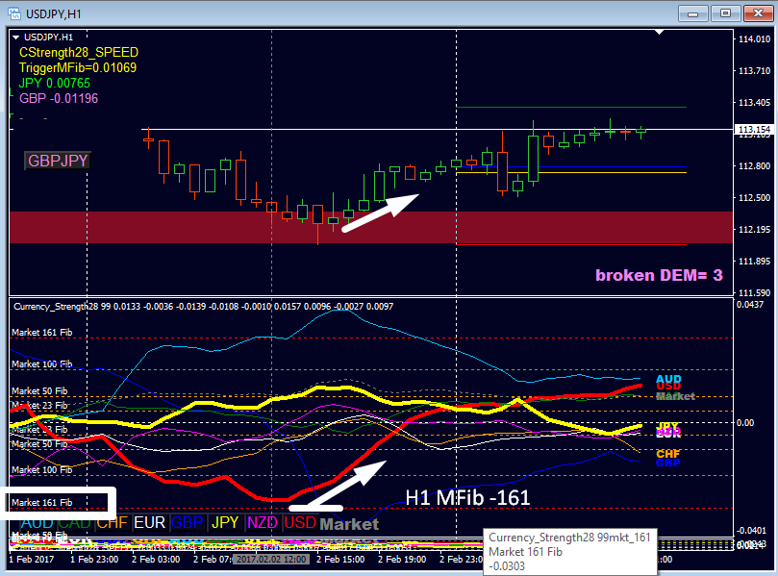Click the 2 Feb 15:00 time axis label

(340, 559)
